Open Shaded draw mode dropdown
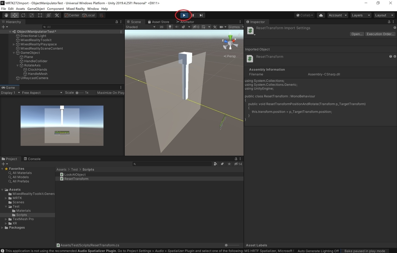397x253 pixels. [140, 27]
